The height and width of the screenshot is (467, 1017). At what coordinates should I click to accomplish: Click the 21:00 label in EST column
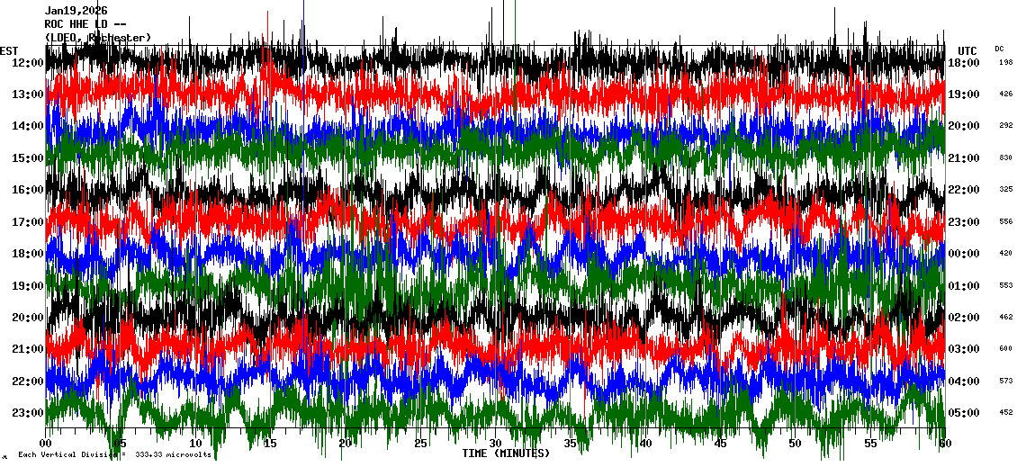28,349
